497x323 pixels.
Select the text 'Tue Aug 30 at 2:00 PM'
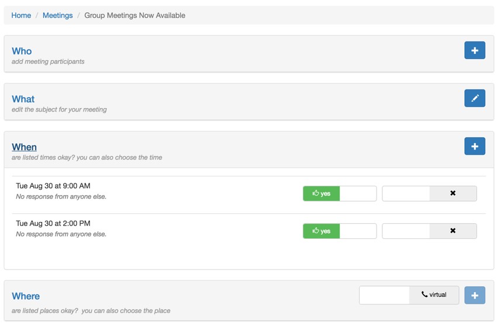[x=53, y=223]
